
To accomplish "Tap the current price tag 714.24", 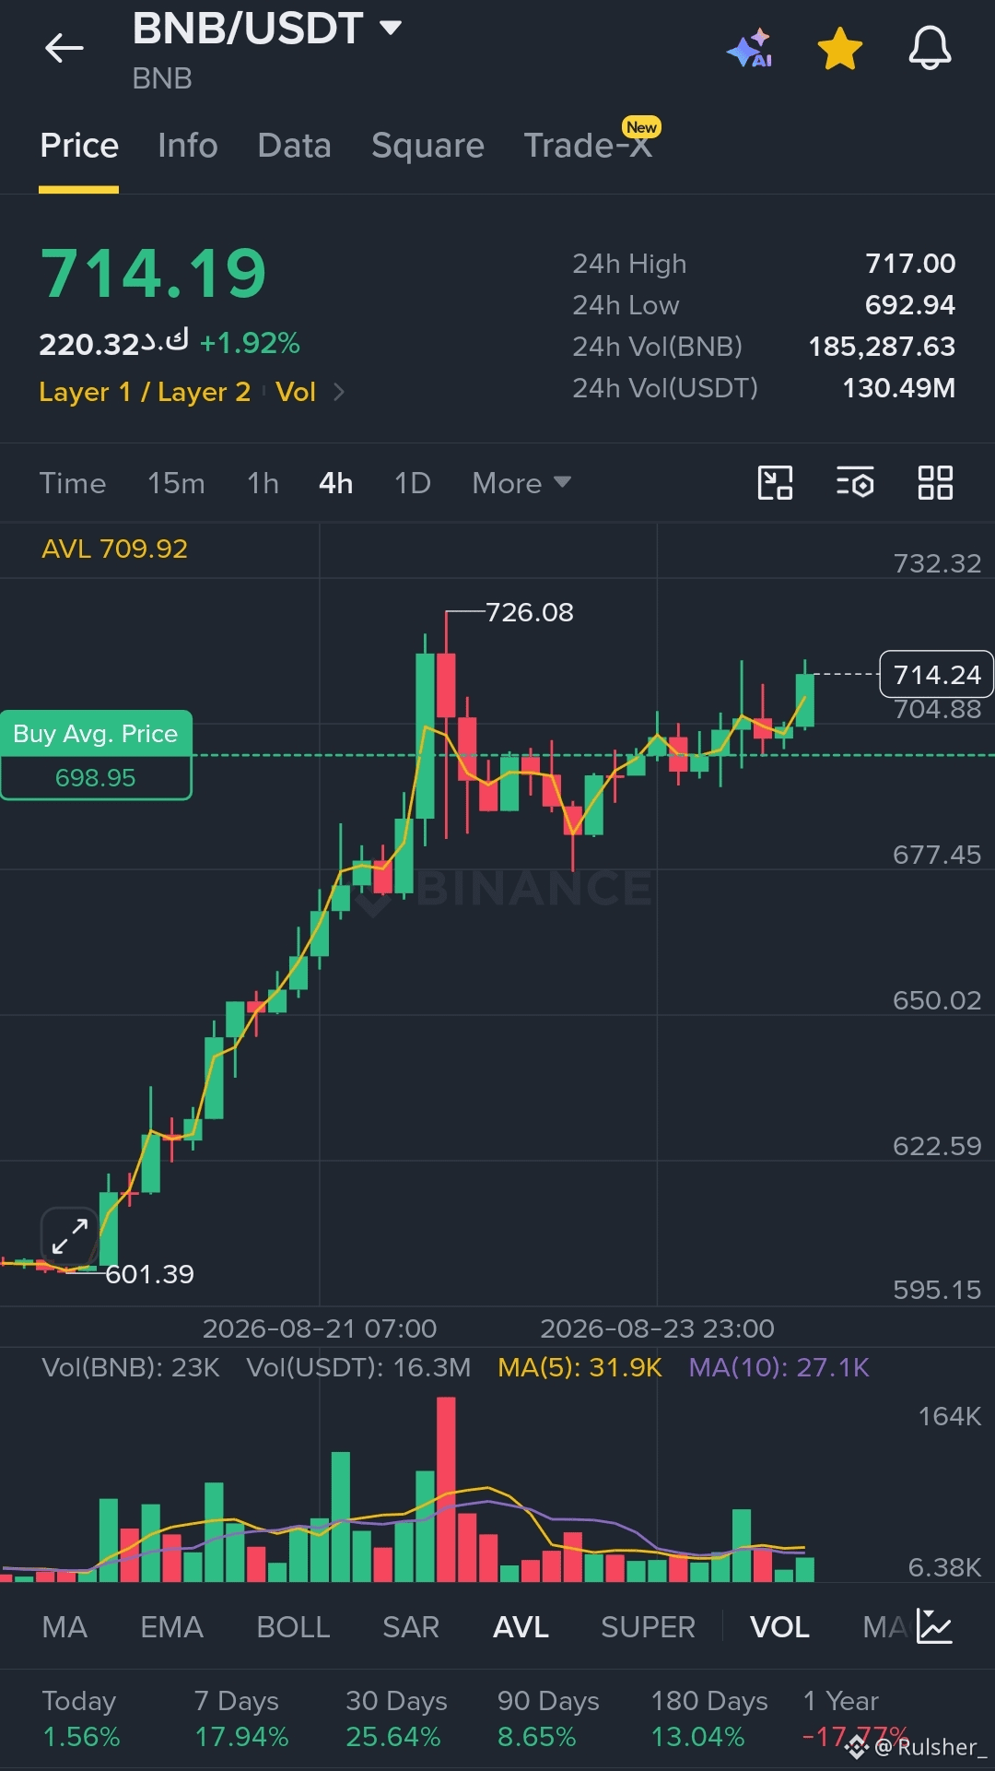I will coord(937,675).
